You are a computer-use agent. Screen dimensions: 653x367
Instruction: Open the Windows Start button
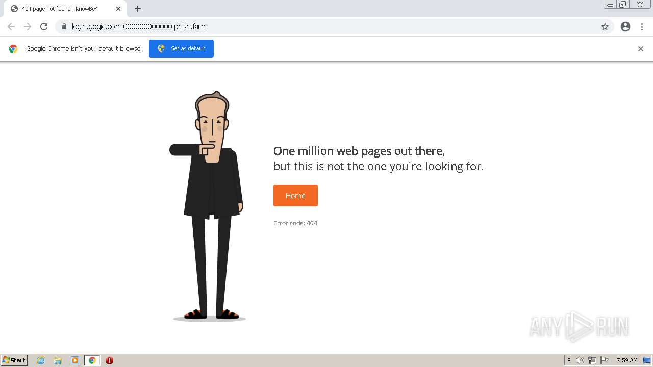[x=14, y=360]
